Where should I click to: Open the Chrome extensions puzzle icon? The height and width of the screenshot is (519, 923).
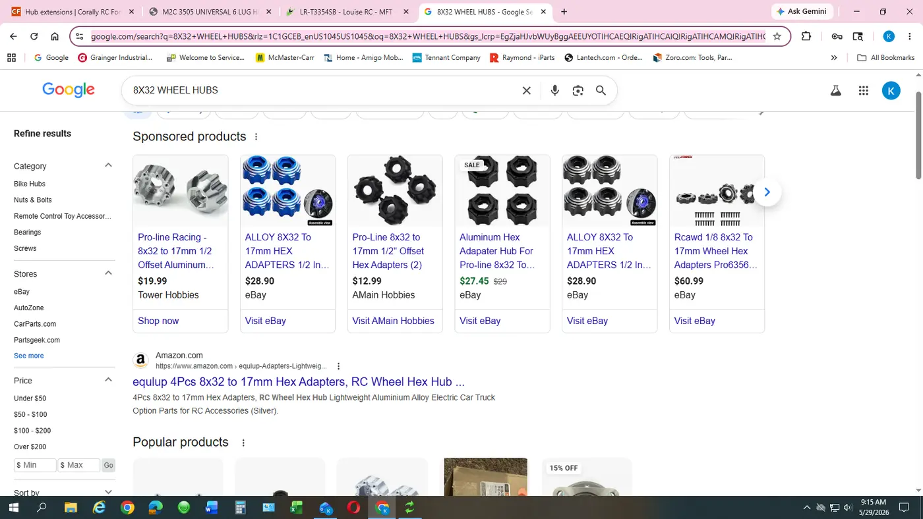[x=806, y=37]
